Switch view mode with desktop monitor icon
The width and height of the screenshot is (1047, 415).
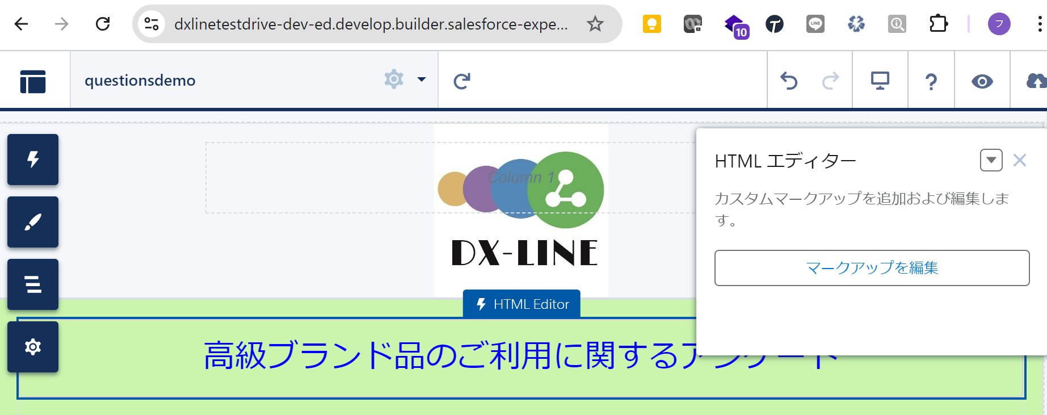(880, 81)
